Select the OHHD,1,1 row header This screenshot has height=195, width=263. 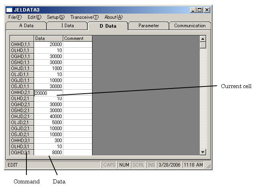tap(22, 44)
